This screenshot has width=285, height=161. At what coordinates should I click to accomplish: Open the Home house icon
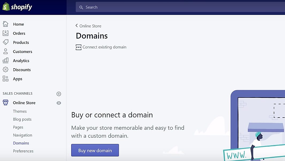(5, 24)
